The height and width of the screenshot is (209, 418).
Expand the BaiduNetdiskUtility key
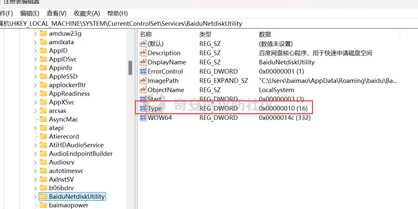pos(35,196)
